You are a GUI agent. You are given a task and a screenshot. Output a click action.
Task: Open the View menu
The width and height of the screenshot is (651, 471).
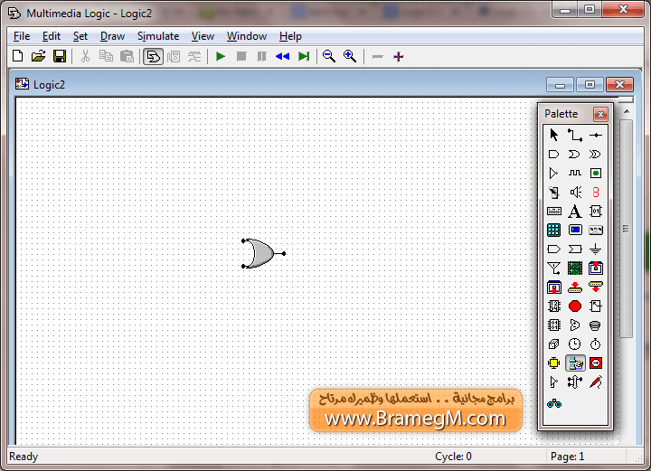pos(203,36)
